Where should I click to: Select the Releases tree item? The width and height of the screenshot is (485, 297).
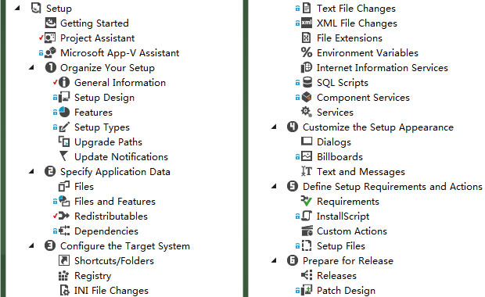point(336,275)
